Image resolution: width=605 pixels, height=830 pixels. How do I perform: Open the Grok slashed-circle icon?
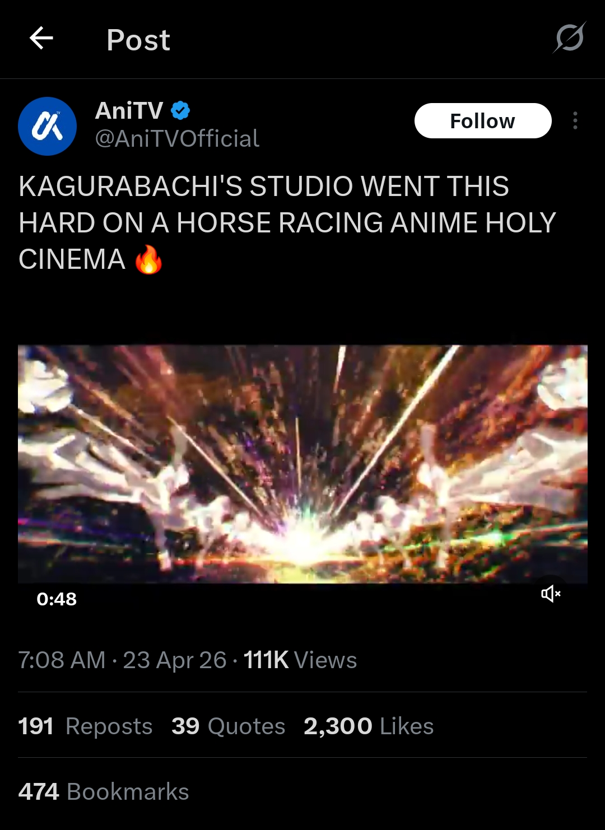tap(570, 38)
